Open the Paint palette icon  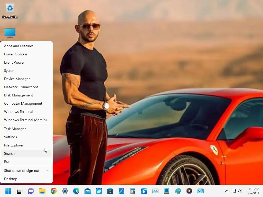178,191
